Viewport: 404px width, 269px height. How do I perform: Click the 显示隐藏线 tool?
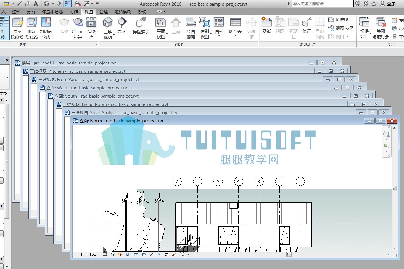pos(17,28)
